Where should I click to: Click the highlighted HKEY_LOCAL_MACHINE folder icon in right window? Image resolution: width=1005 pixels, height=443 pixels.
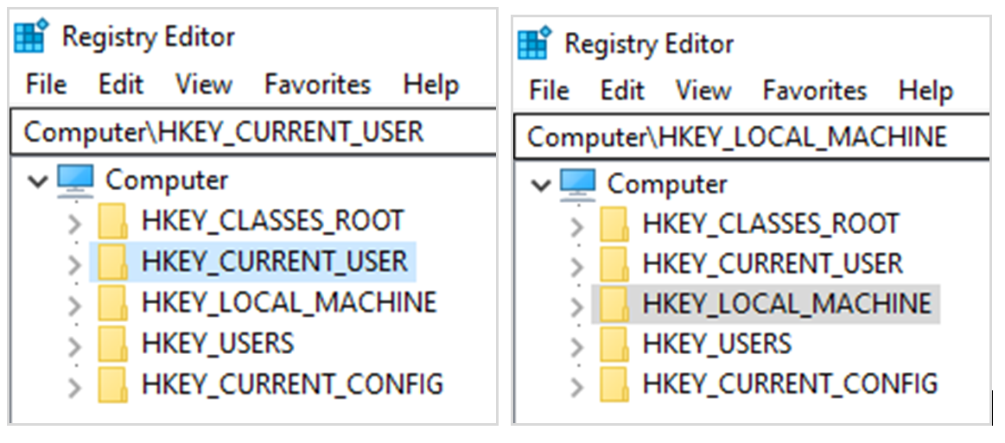point(614,304)
